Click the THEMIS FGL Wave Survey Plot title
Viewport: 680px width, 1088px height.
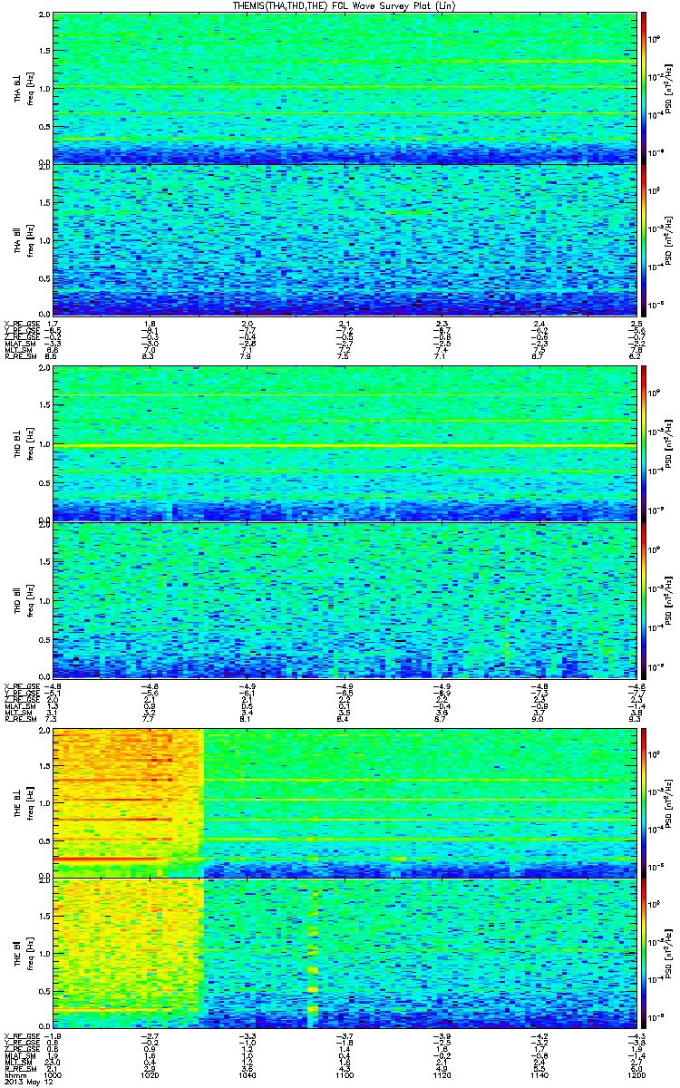tap(346, 5)
